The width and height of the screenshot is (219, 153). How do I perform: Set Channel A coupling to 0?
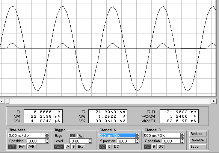110,147
